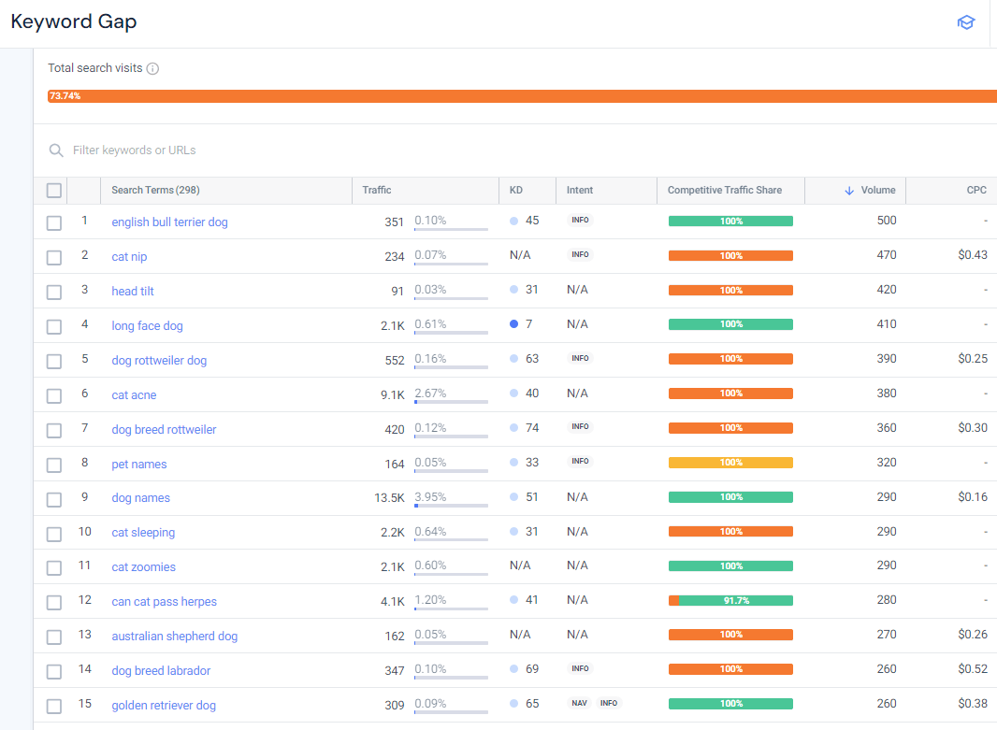Select the checkbox next to cat acne
This screenshot has height=730, width=997.
(x=53, y=395)
